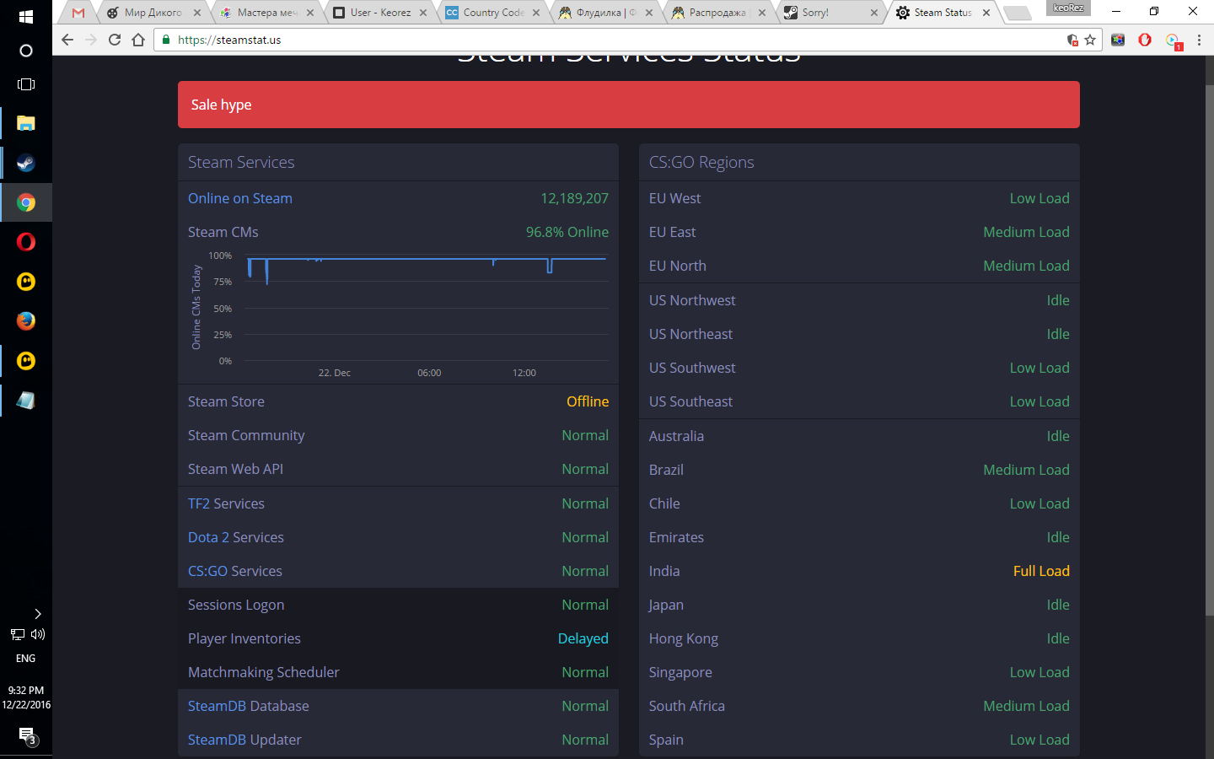
Task: Click the 12,189,207 online user count
Action: click(x=574, y=198)
